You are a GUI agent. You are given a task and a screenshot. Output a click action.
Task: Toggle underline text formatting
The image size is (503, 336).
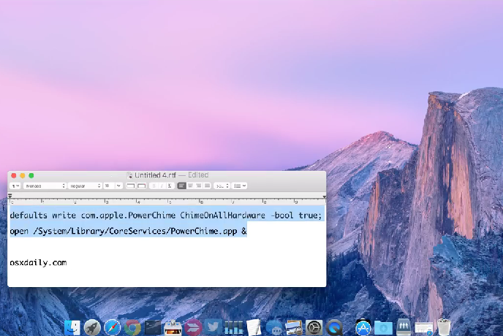pyautogui.click(x=170, y=186)
